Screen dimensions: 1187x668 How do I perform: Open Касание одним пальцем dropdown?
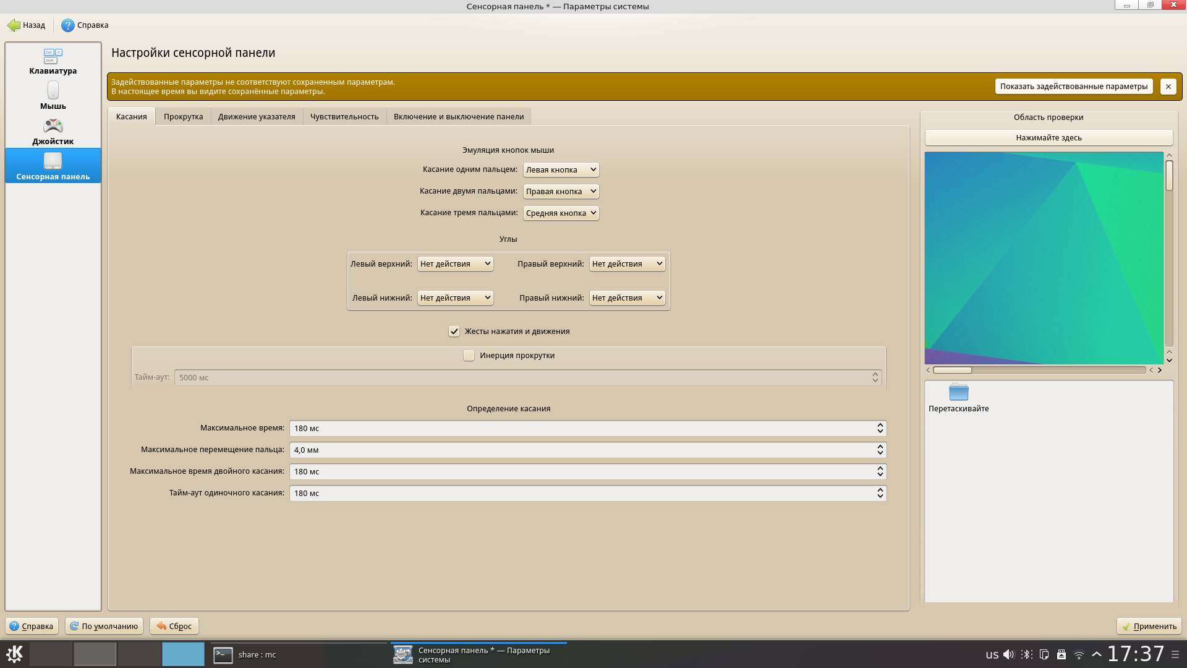click(561, 169)
